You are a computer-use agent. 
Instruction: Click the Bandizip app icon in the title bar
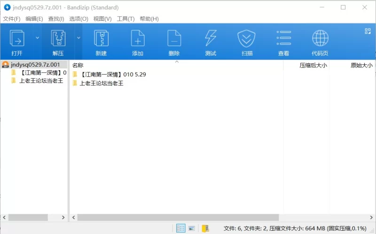tap(7, 8)
